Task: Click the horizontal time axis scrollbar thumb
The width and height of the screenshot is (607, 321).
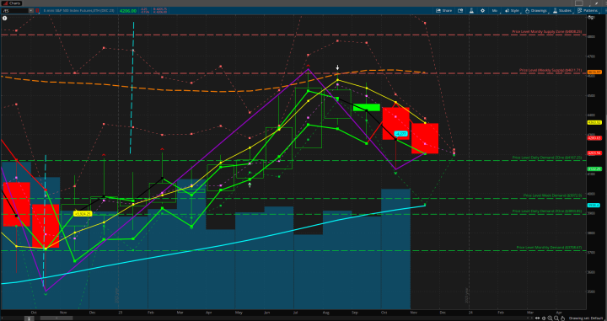Action: (57, 318)
